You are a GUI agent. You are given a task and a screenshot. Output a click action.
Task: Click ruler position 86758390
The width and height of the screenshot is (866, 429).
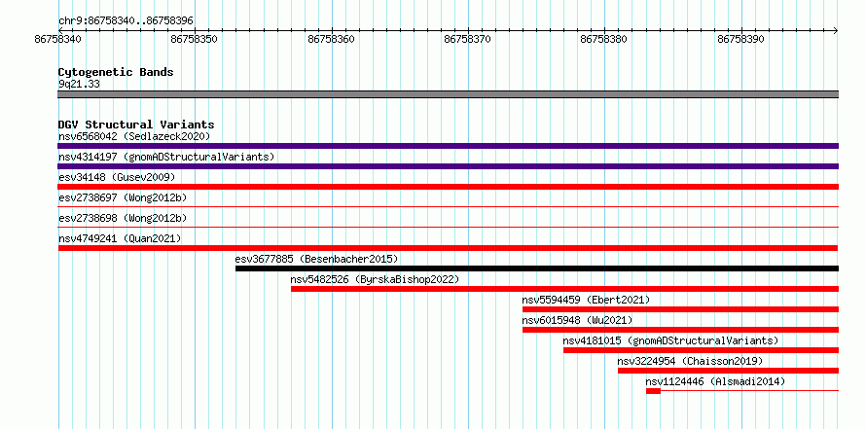point(740,39)
